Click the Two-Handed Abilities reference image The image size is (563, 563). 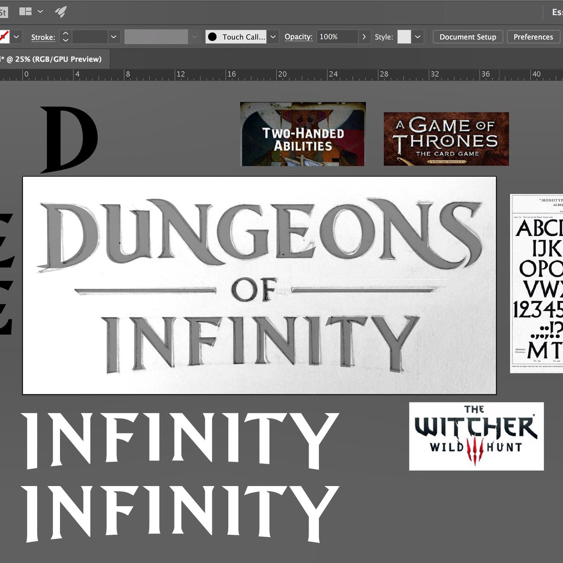(303, 134)
